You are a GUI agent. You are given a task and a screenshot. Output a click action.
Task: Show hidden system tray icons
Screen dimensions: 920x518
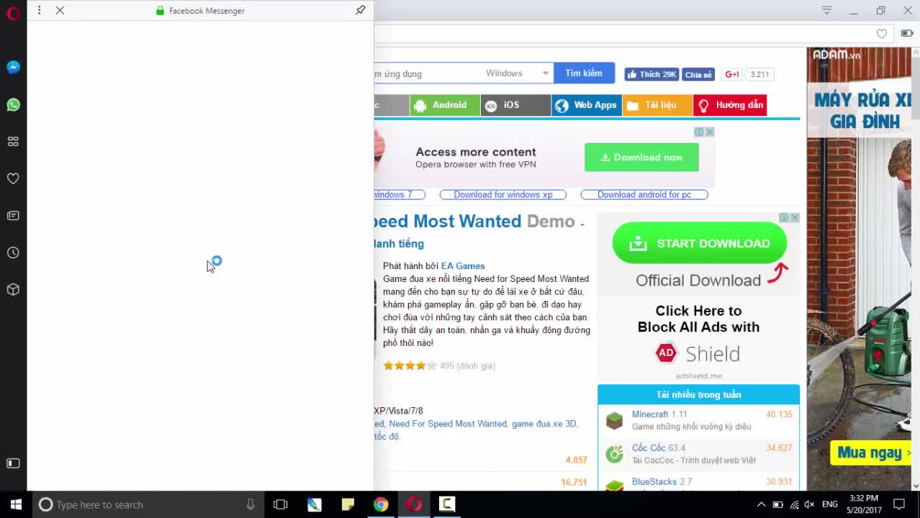pos(761,504)
